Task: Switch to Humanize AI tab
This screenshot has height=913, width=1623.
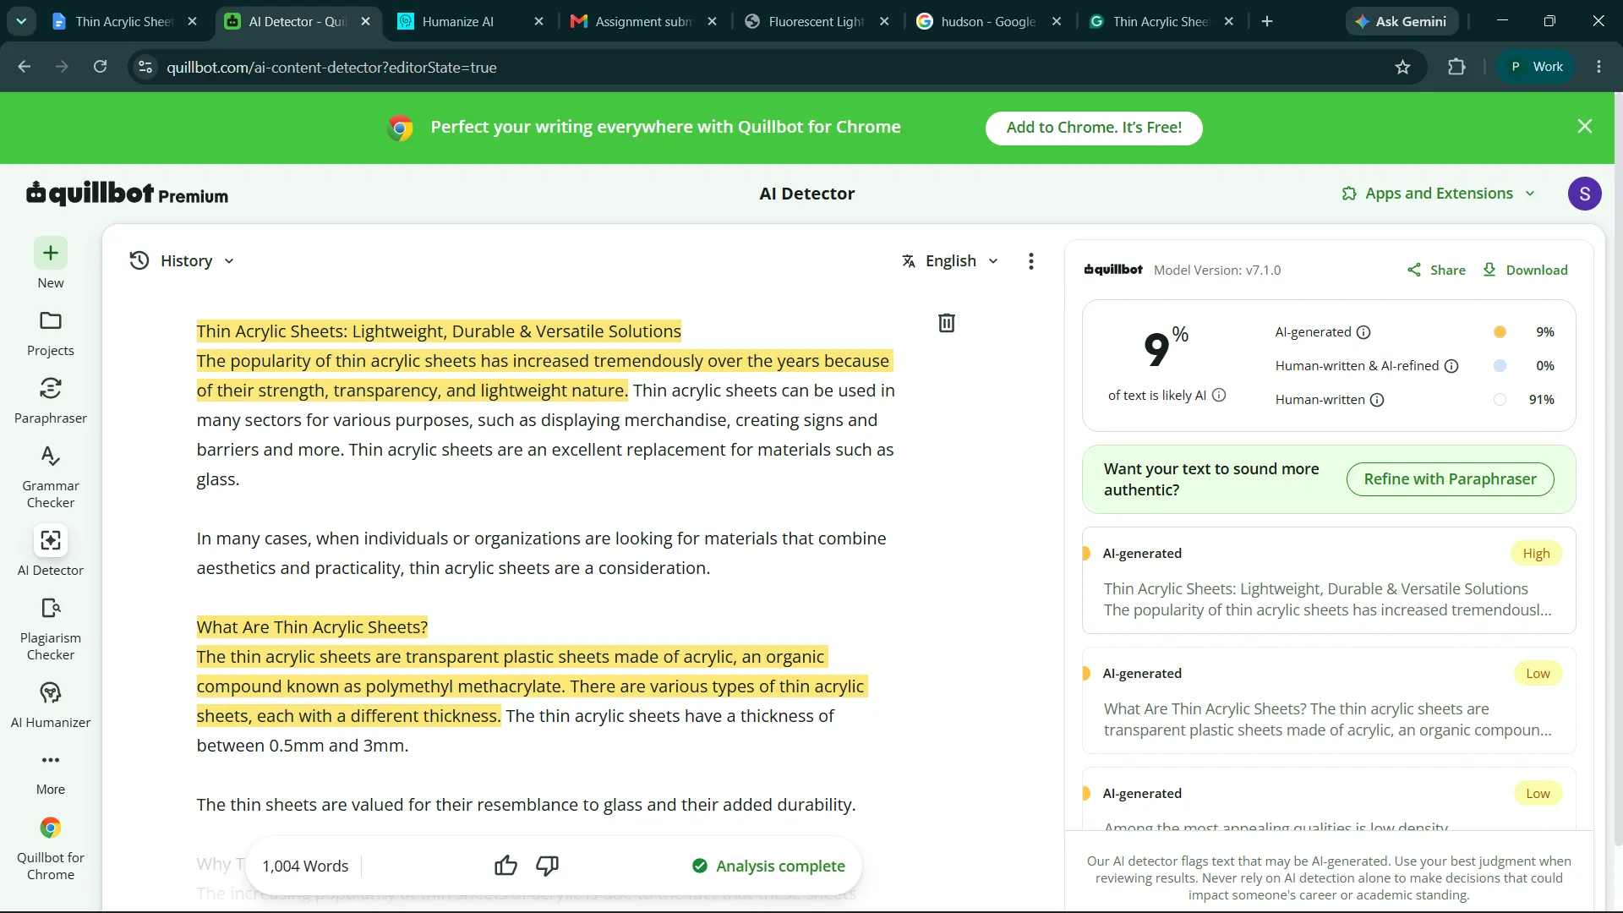Action: [470, 21]
